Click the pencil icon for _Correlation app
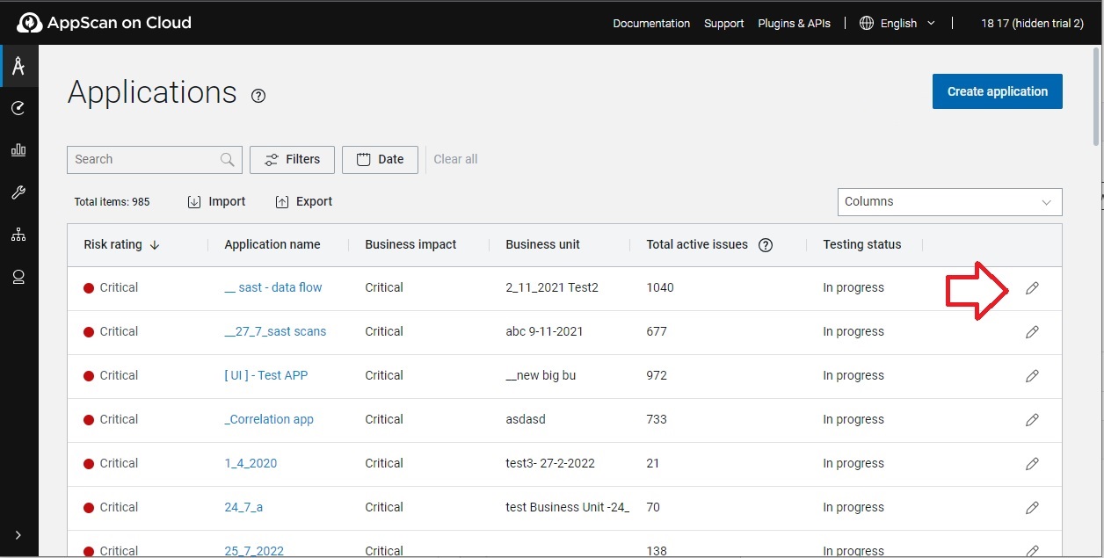Viewport: 1104px width, 558px height. (1032, 420)
